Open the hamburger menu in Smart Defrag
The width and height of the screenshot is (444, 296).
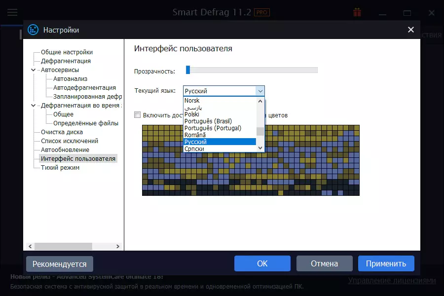click(12, 12)
